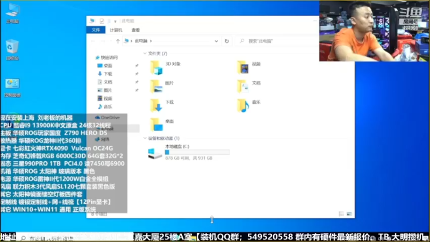Select the 音乐 folder icon in main pane

tap(243, 105)
